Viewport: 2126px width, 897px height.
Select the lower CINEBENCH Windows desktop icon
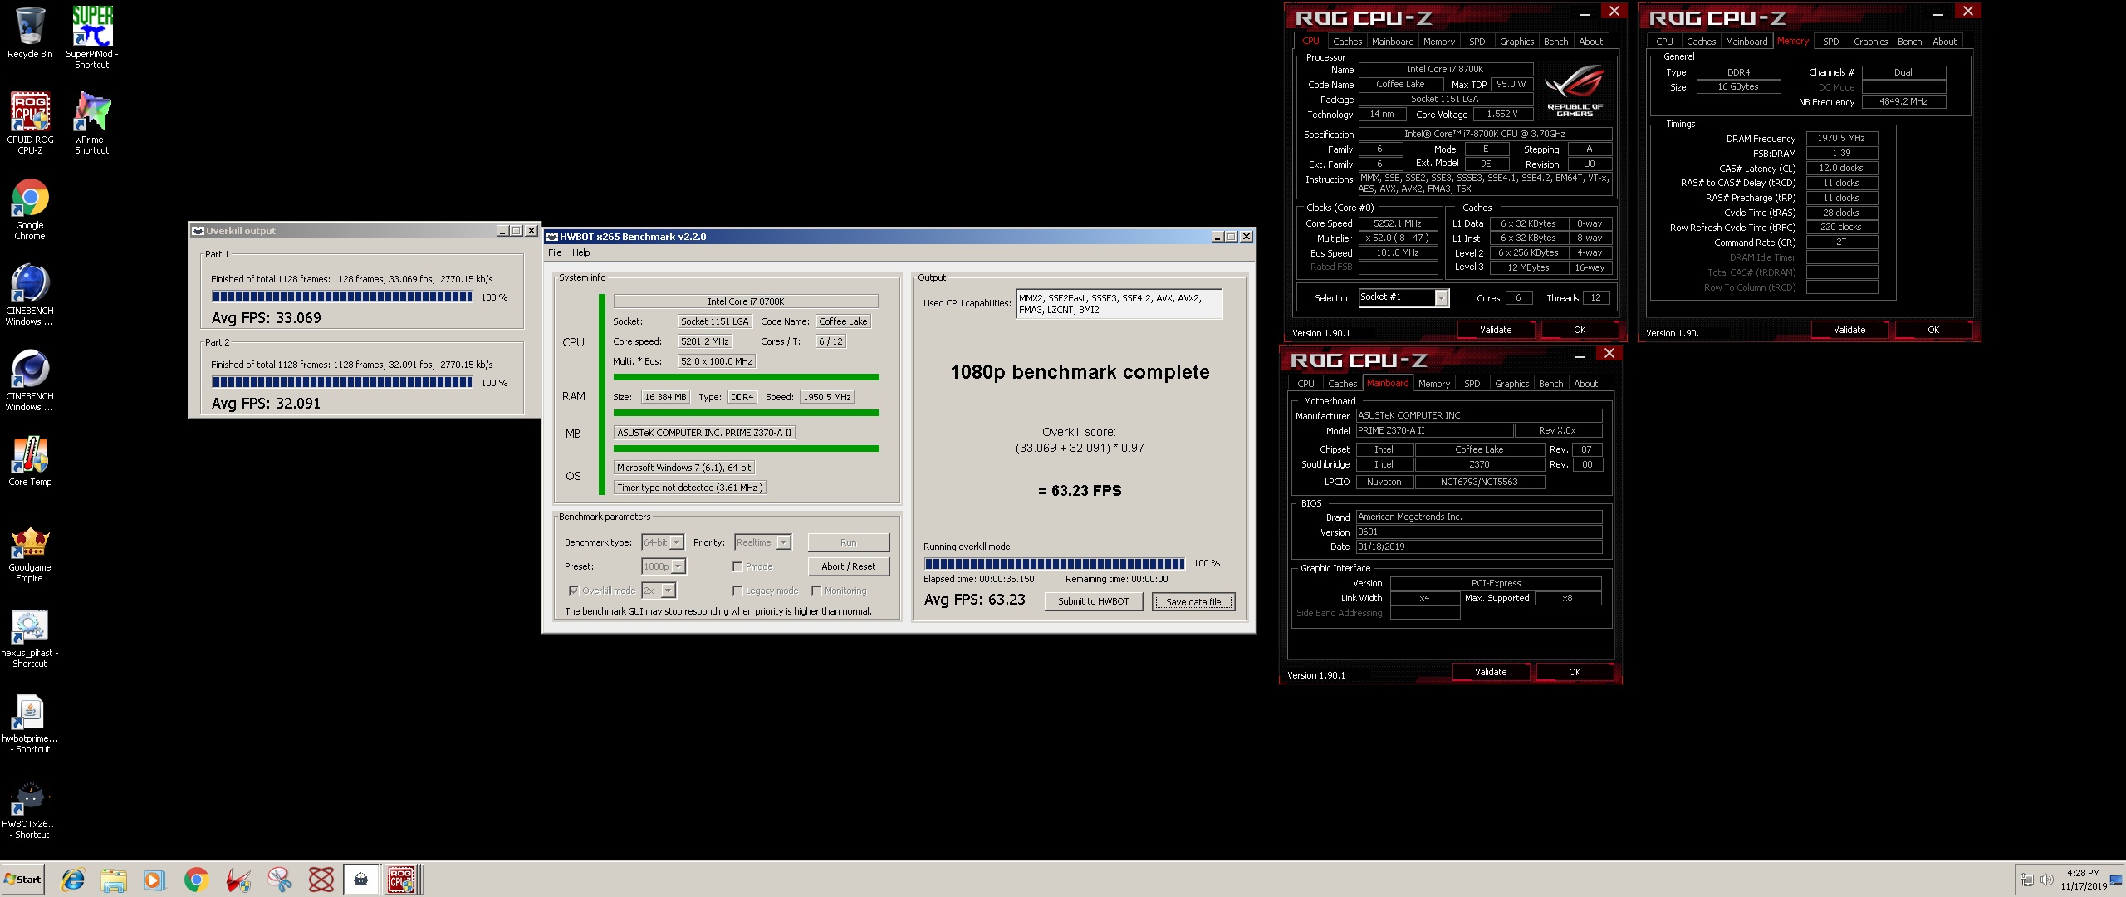pos(30,380)
